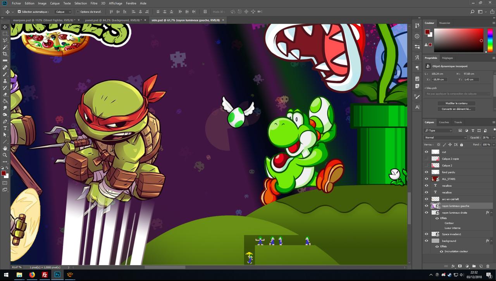Collapse effects of rayon lumineux droite
The image size is (496, 281).
491,213
